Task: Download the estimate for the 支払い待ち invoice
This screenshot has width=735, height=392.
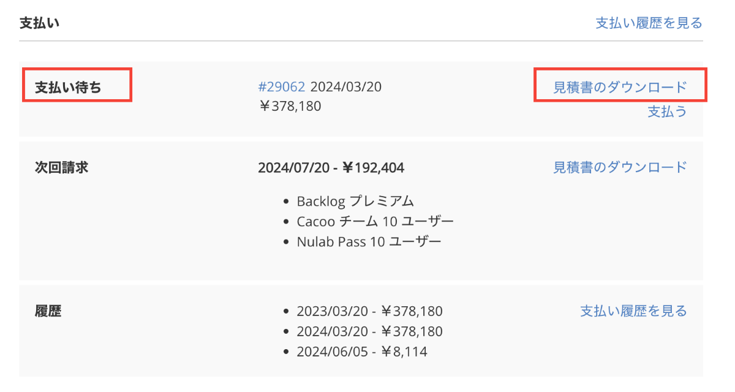Action: (x=620, y=87)
